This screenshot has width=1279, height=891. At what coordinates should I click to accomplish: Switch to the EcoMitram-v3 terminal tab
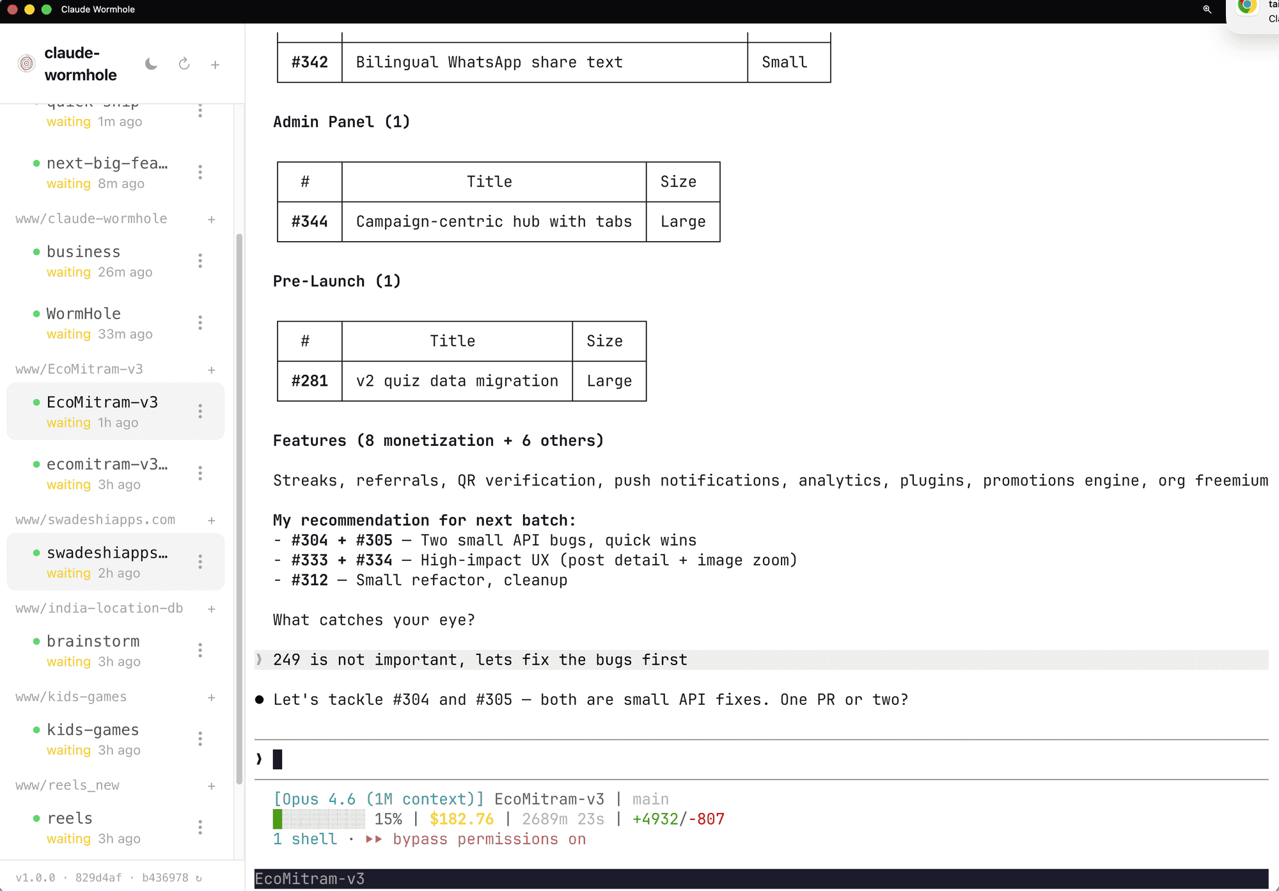(310, 879)
